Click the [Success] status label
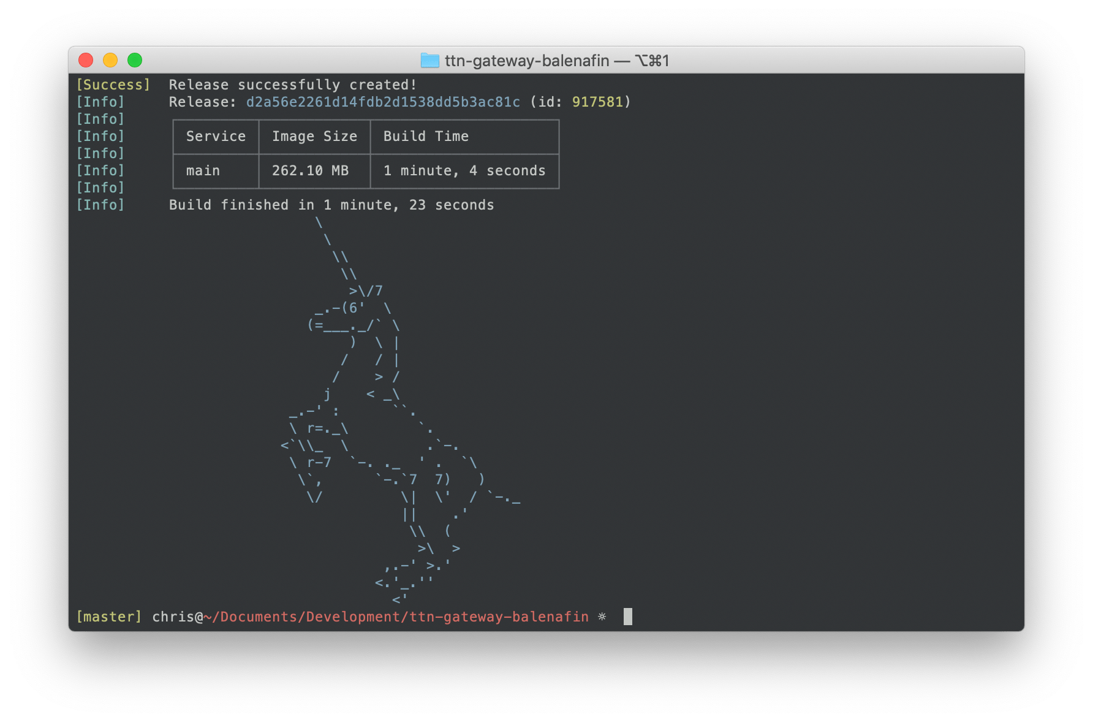This screenshot has width=1093, height=722. click(113, 85)
